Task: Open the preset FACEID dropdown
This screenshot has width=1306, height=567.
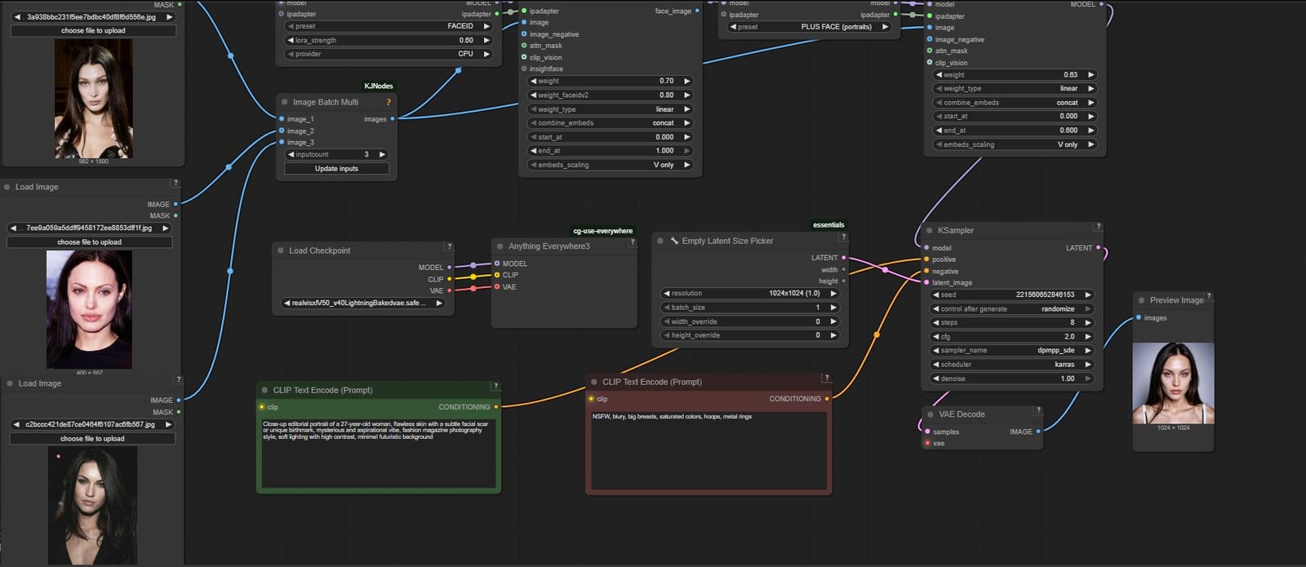Action: tap(389, 26)
